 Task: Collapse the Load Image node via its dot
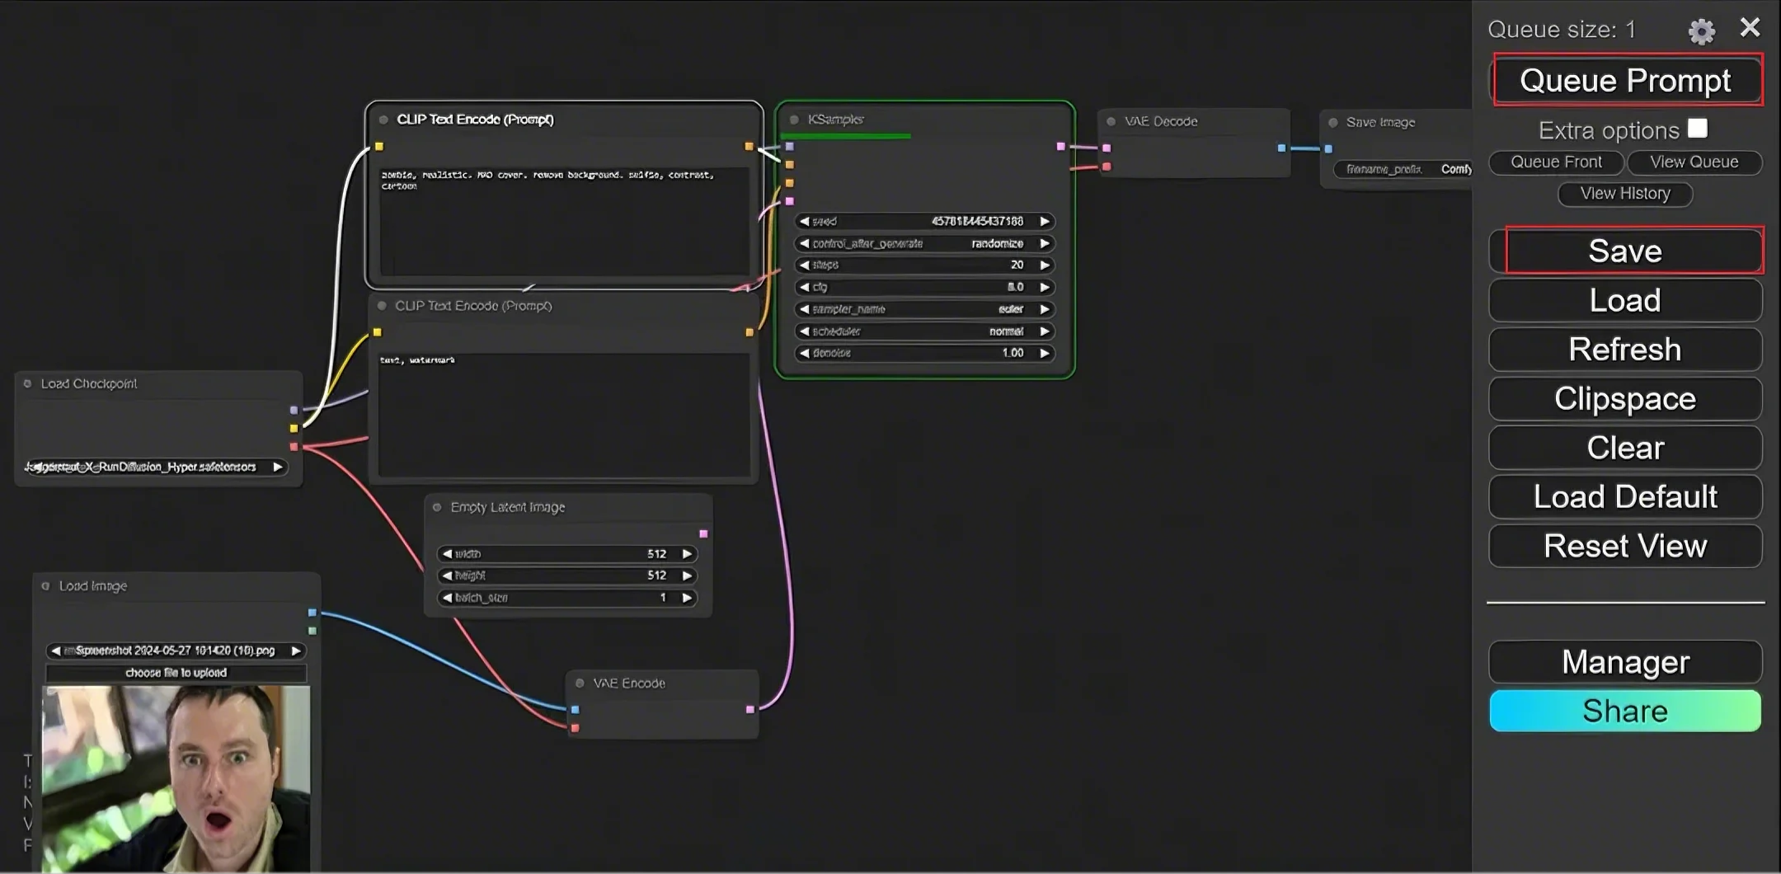tap(45, 586)
